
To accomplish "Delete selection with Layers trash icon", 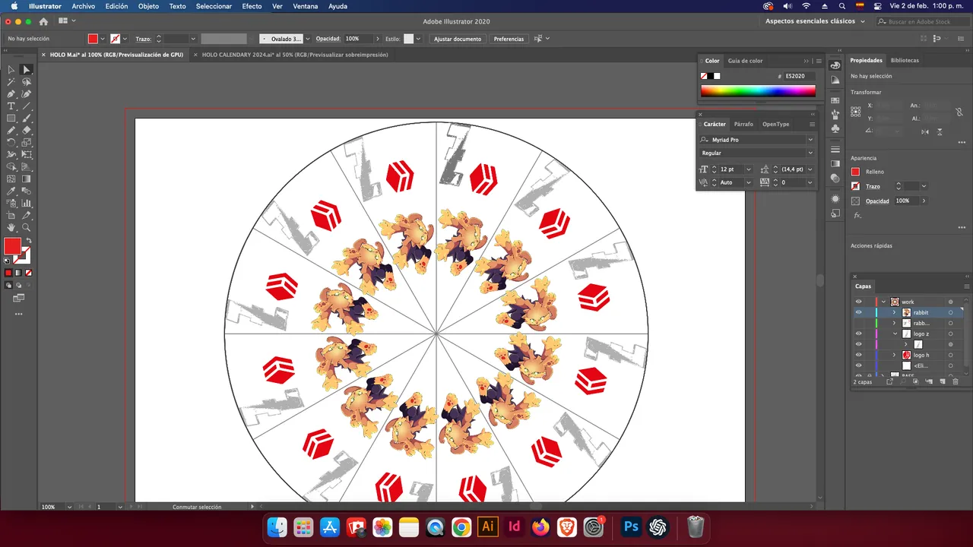I will click(956, 381).
